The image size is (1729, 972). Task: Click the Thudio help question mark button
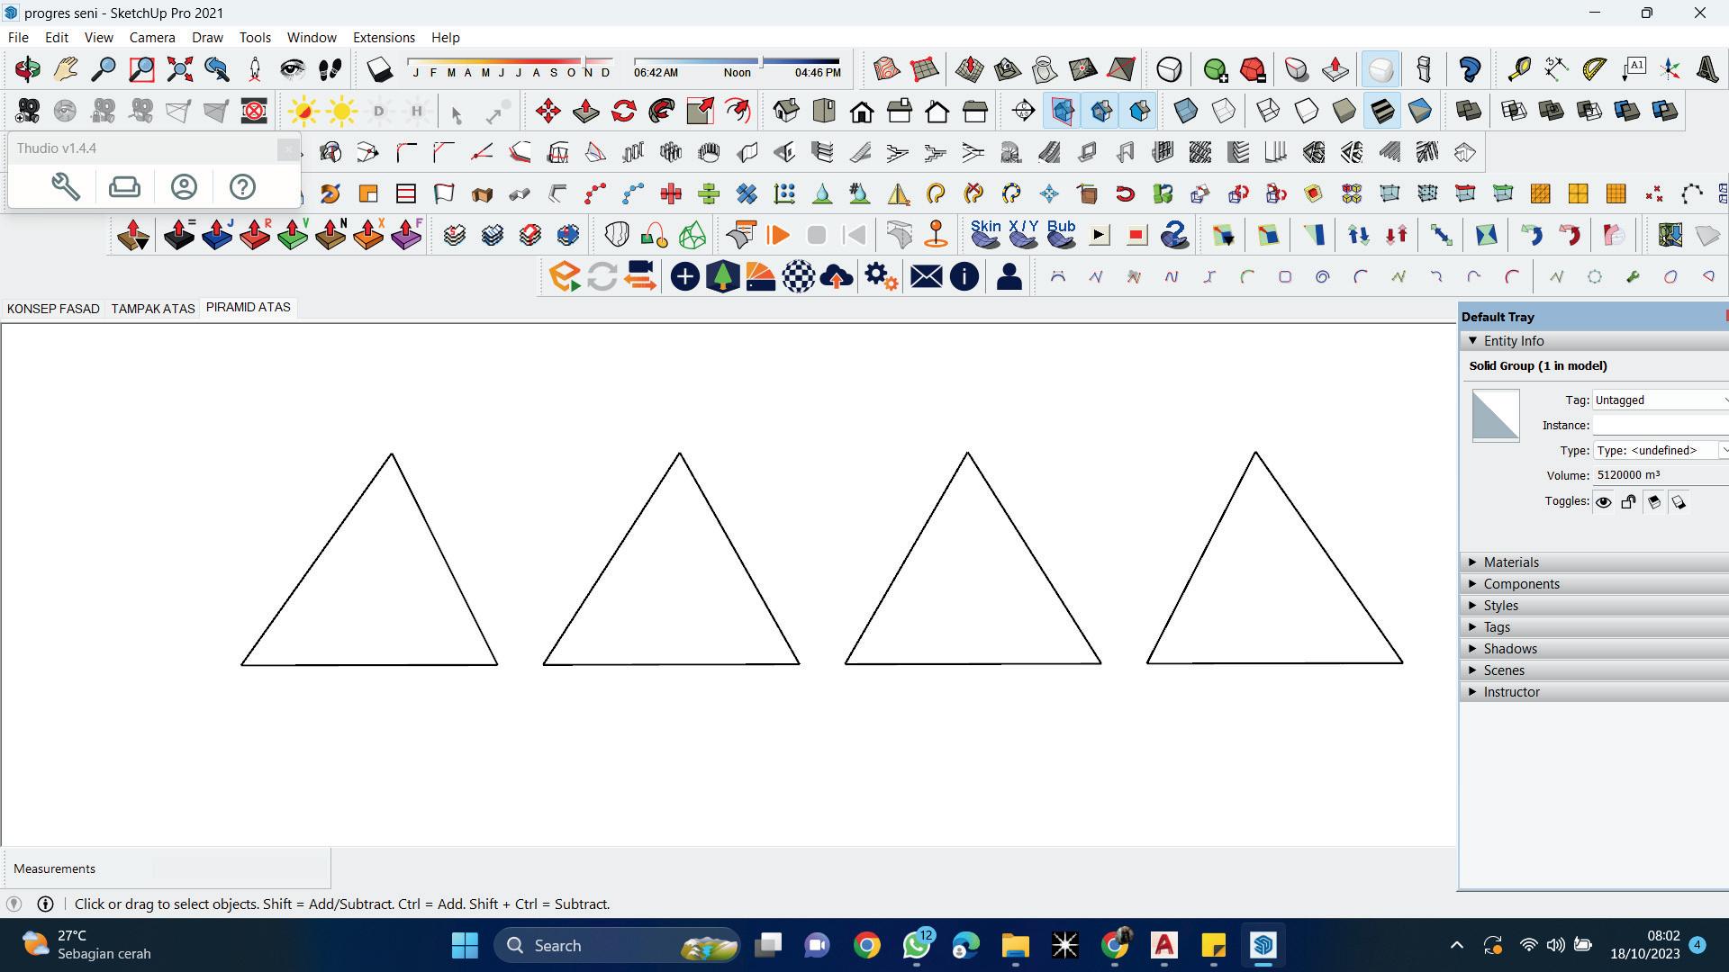[242, 187]
